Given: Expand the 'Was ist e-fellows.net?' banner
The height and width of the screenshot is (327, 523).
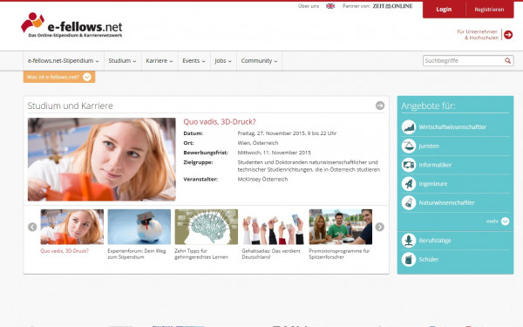Looking at the screenshot, I should click(59, 77).
